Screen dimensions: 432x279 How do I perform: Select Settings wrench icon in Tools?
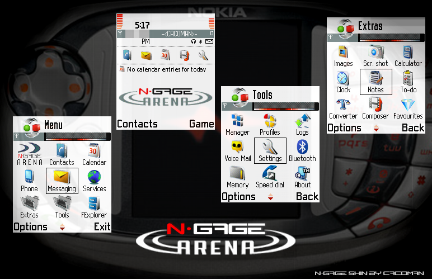(270, 150)
